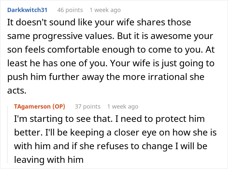Click the line starting "It doesn't sound like"
Screen dimensions: 228x169
click(99, 22)
